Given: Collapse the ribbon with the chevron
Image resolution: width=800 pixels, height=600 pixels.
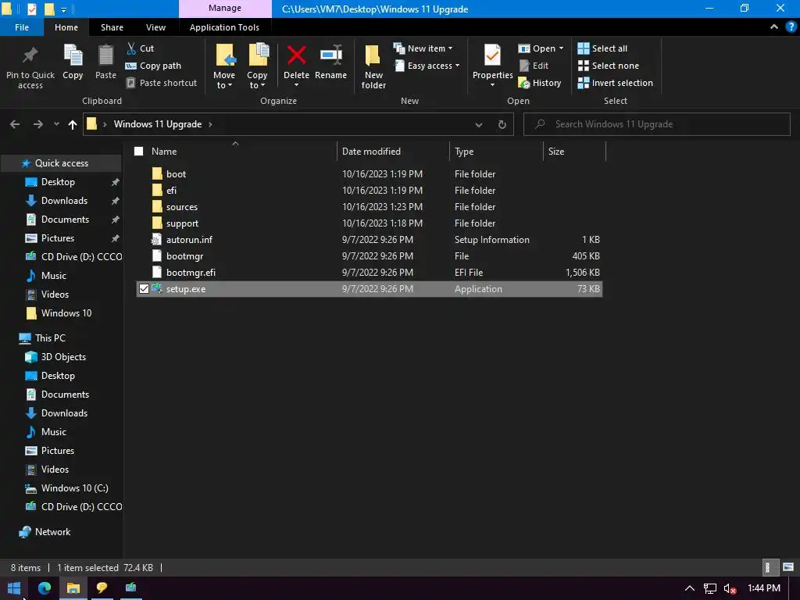Looking at the screenshot, I should click(x=774, y=27).
